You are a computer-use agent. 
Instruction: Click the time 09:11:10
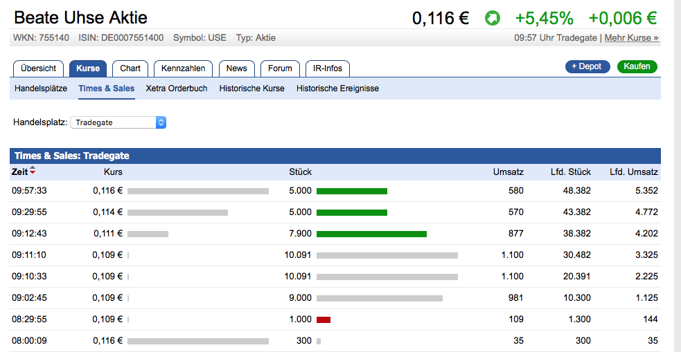coord(29,255)
